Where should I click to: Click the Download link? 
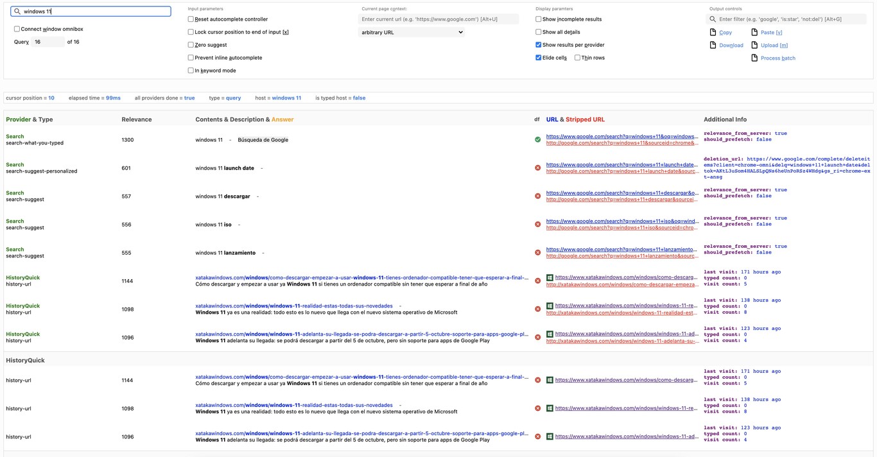tap(731, 45)
